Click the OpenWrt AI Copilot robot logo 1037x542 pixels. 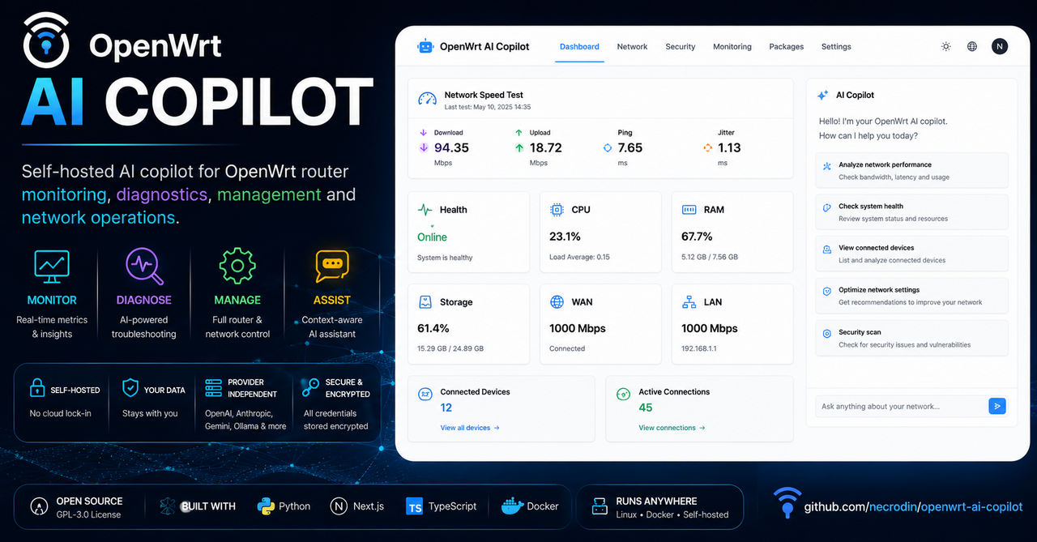point(425,46)
